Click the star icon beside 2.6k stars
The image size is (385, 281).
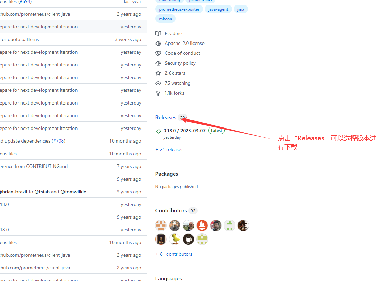[158, 73]
